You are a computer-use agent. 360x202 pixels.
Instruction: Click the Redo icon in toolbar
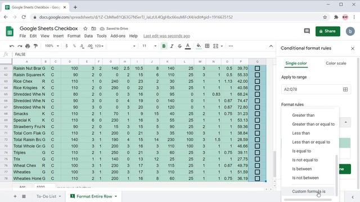tap(20, 46)
